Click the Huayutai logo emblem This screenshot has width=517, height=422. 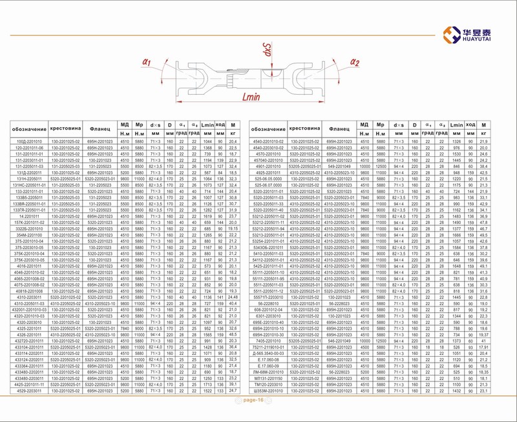(x=452, y=35)
